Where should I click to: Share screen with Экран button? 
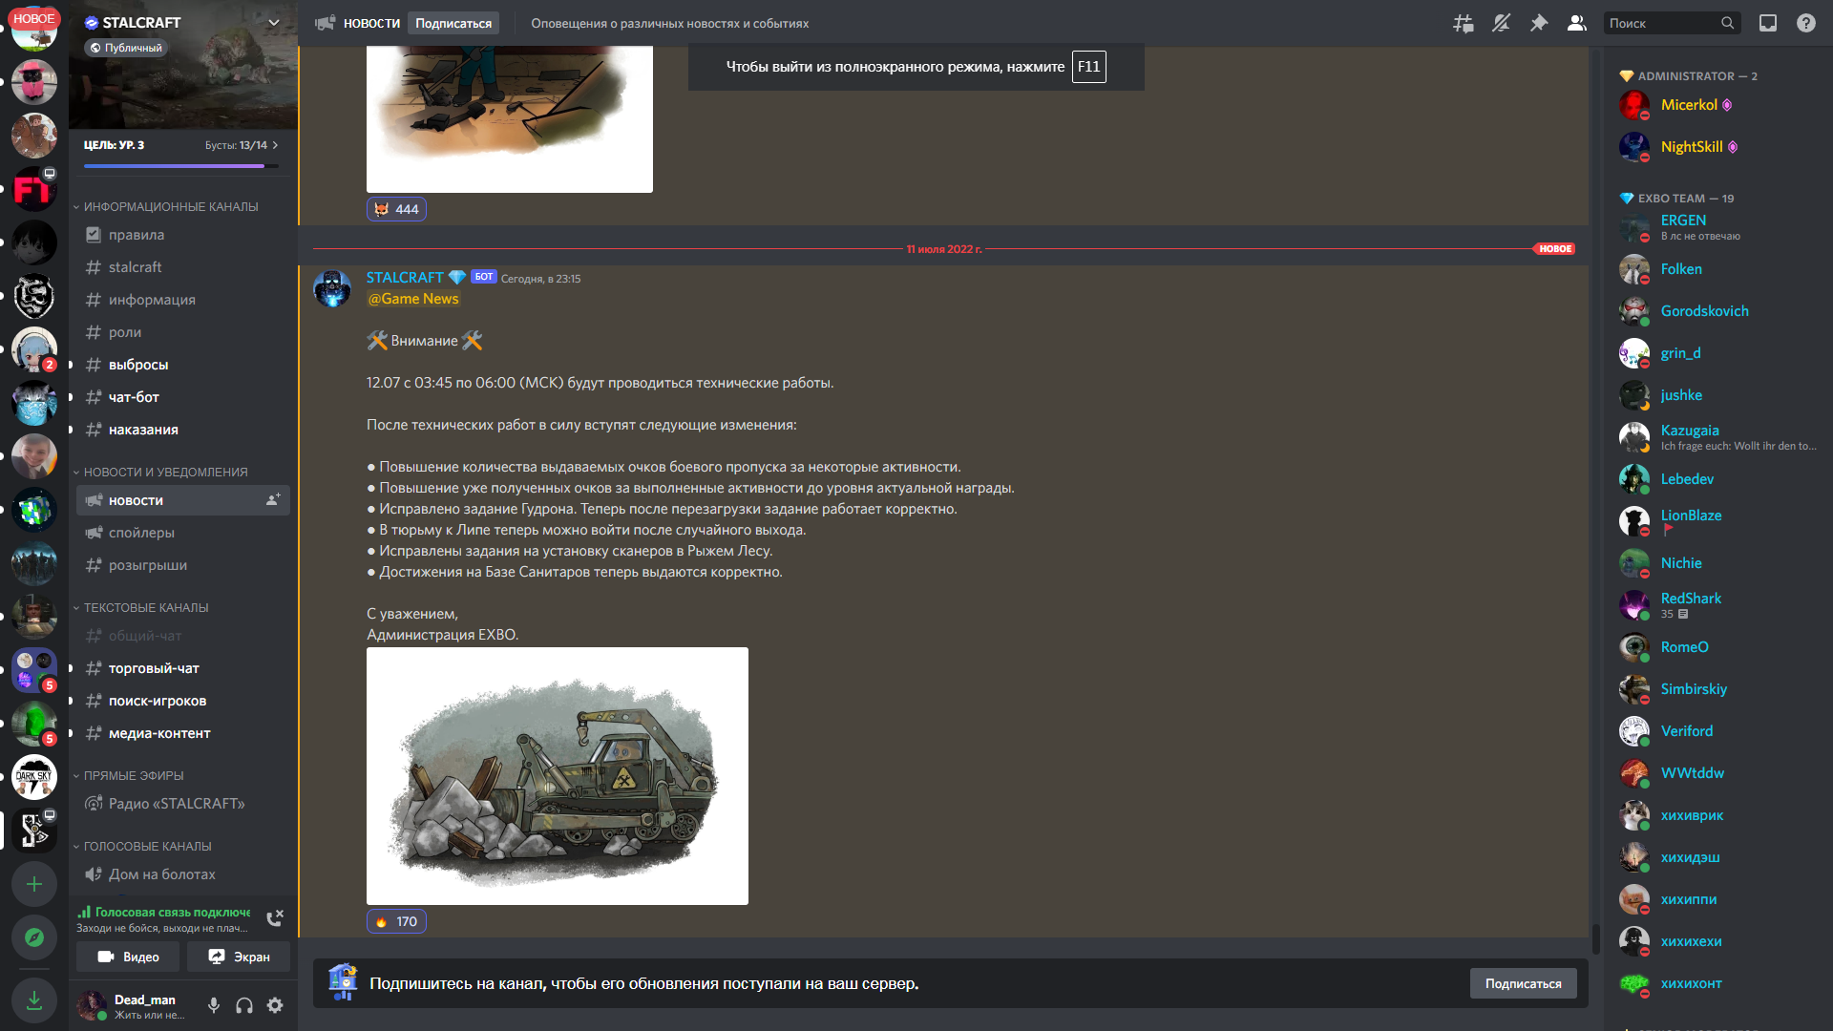coord(239,957)
